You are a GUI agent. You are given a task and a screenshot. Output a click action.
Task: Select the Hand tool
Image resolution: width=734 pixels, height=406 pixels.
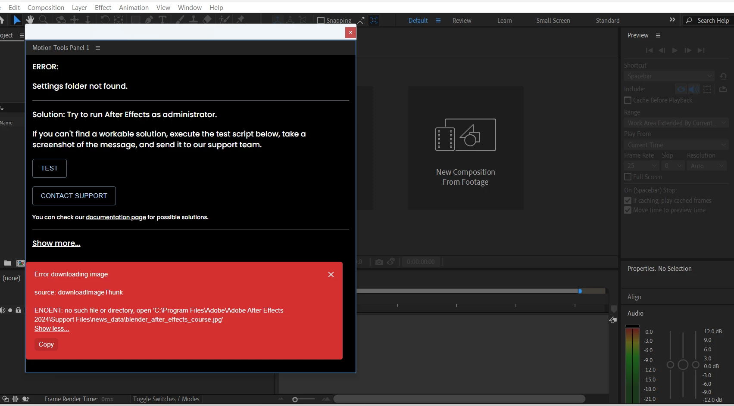(x=30, y=20)
